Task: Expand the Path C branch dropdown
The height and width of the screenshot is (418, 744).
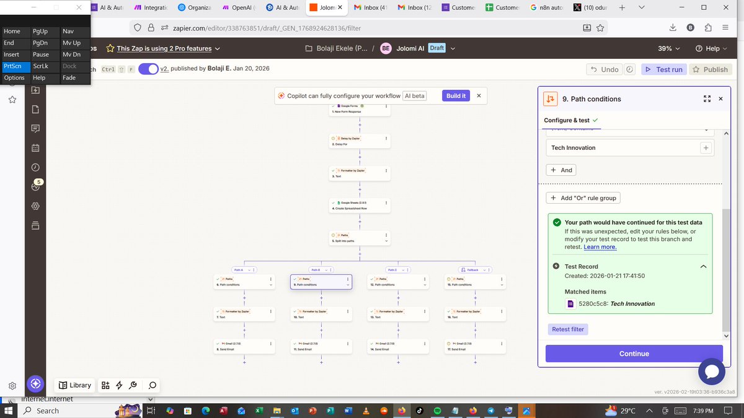Action: point(404,270)
